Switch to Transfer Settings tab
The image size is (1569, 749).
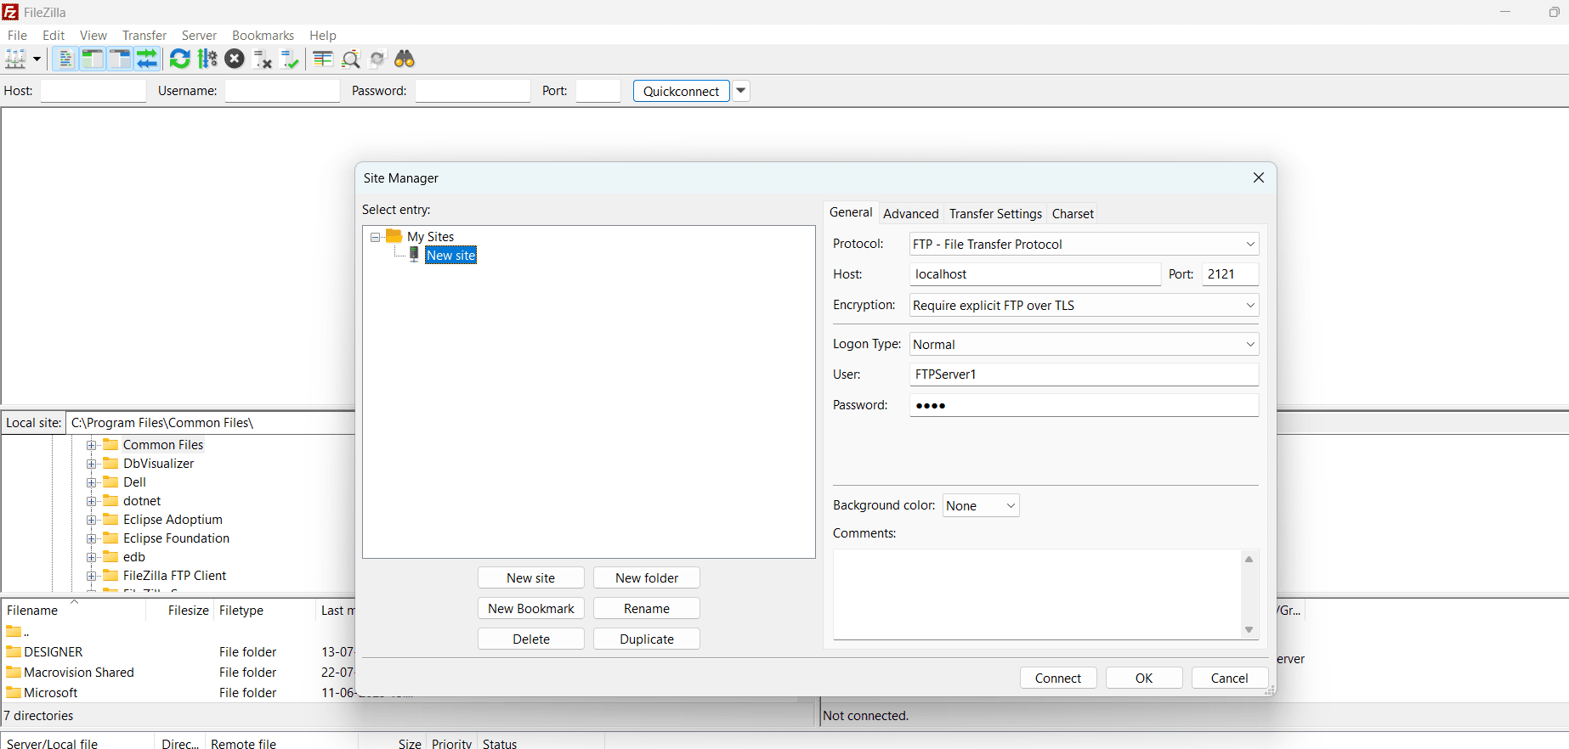tap(994, 214)
